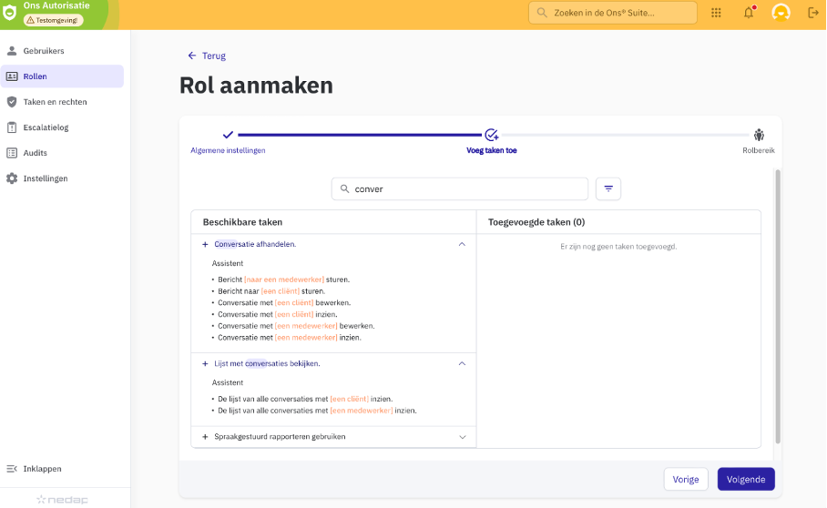Follow the Terug link
The height and width of the screenshot is (508, 827).
click(x=207, y=56)
